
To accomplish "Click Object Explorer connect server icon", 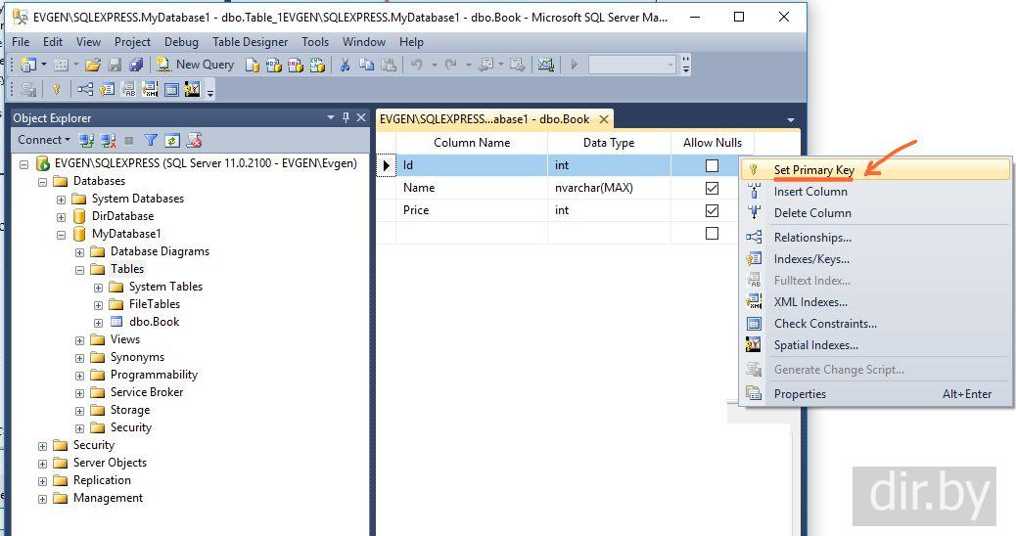I will coord(86,140).
